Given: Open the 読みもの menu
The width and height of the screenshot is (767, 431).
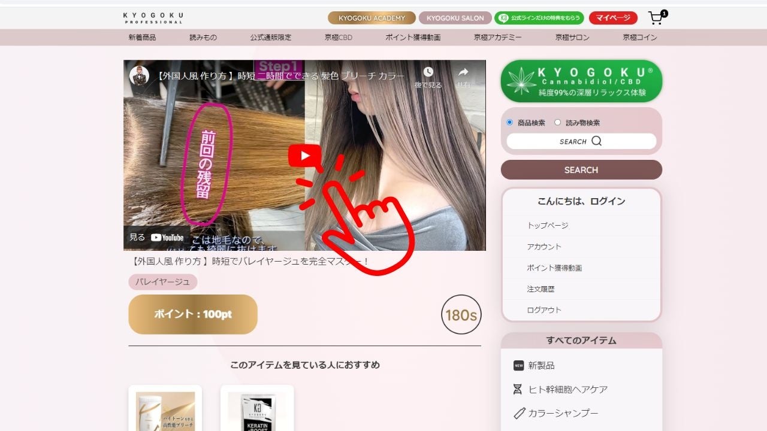Looking at the screenshot, I should coord(203,37).
